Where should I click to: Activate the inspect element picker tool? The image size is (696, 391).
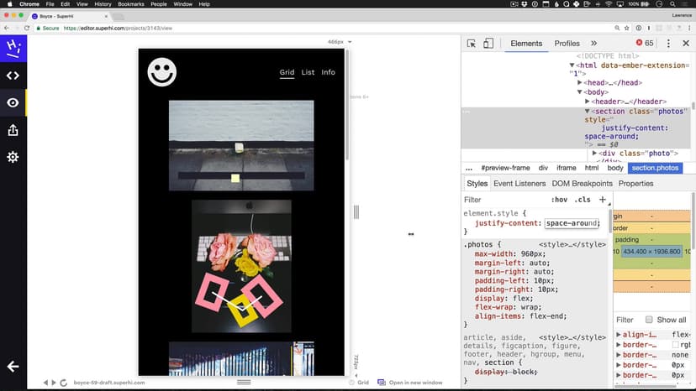tap(472, 44)
